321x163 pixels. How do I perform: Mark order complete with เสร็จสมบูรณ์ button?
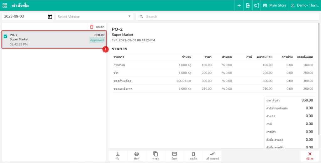(212, 156)
